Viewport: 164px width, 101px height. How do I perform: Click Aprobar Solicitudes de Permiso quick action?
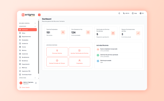click(x=79, y=52)
